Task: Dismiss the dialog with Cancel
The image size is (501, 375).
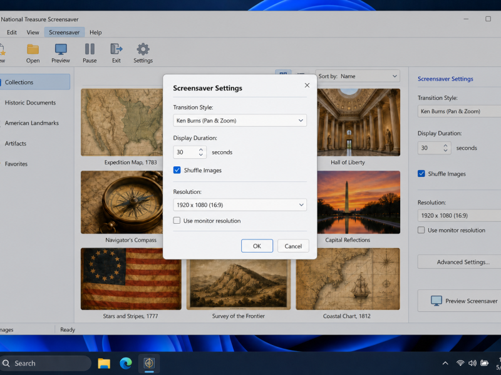Action: [x=293, y=246]
